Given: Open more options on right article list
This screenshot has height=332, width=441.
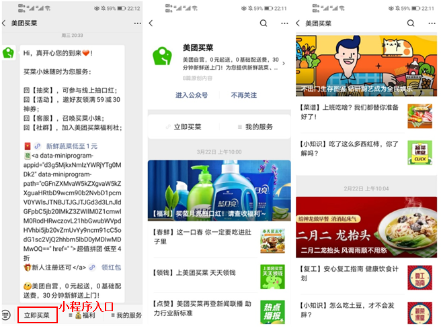Looking at the screenshot, I should [x=432, y=23].
